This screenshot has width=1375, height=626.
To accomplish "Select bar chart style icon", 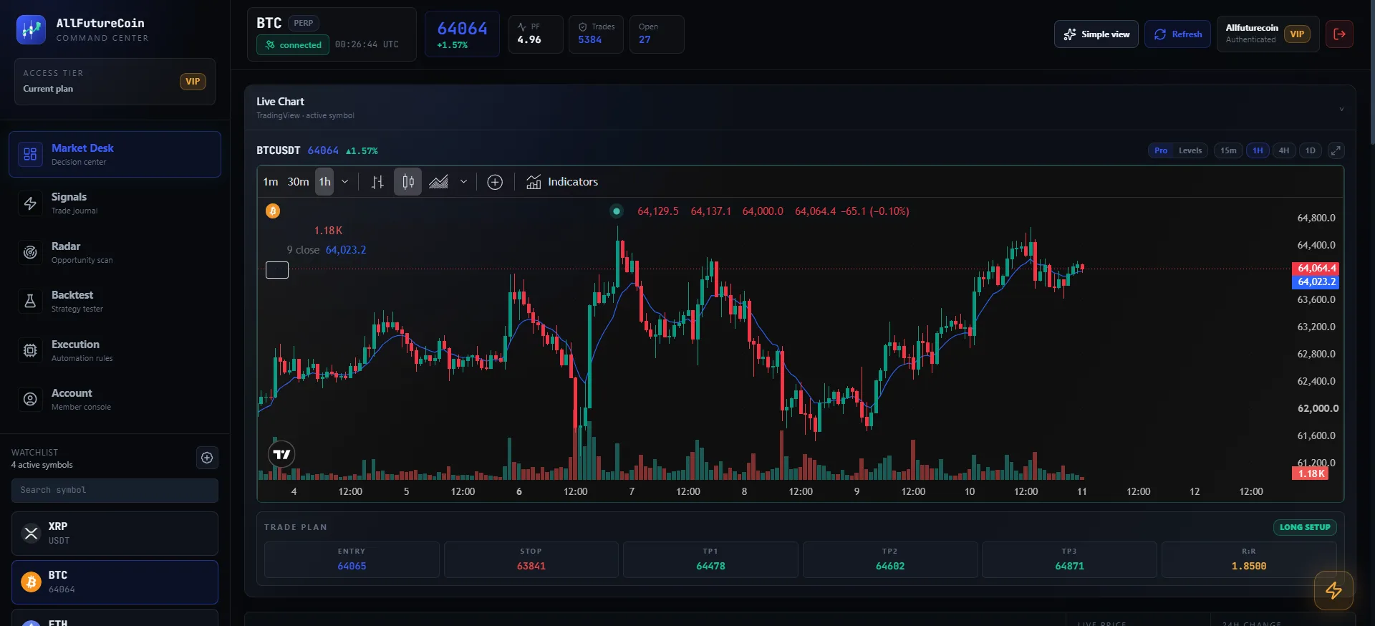I will click(377, 182).
